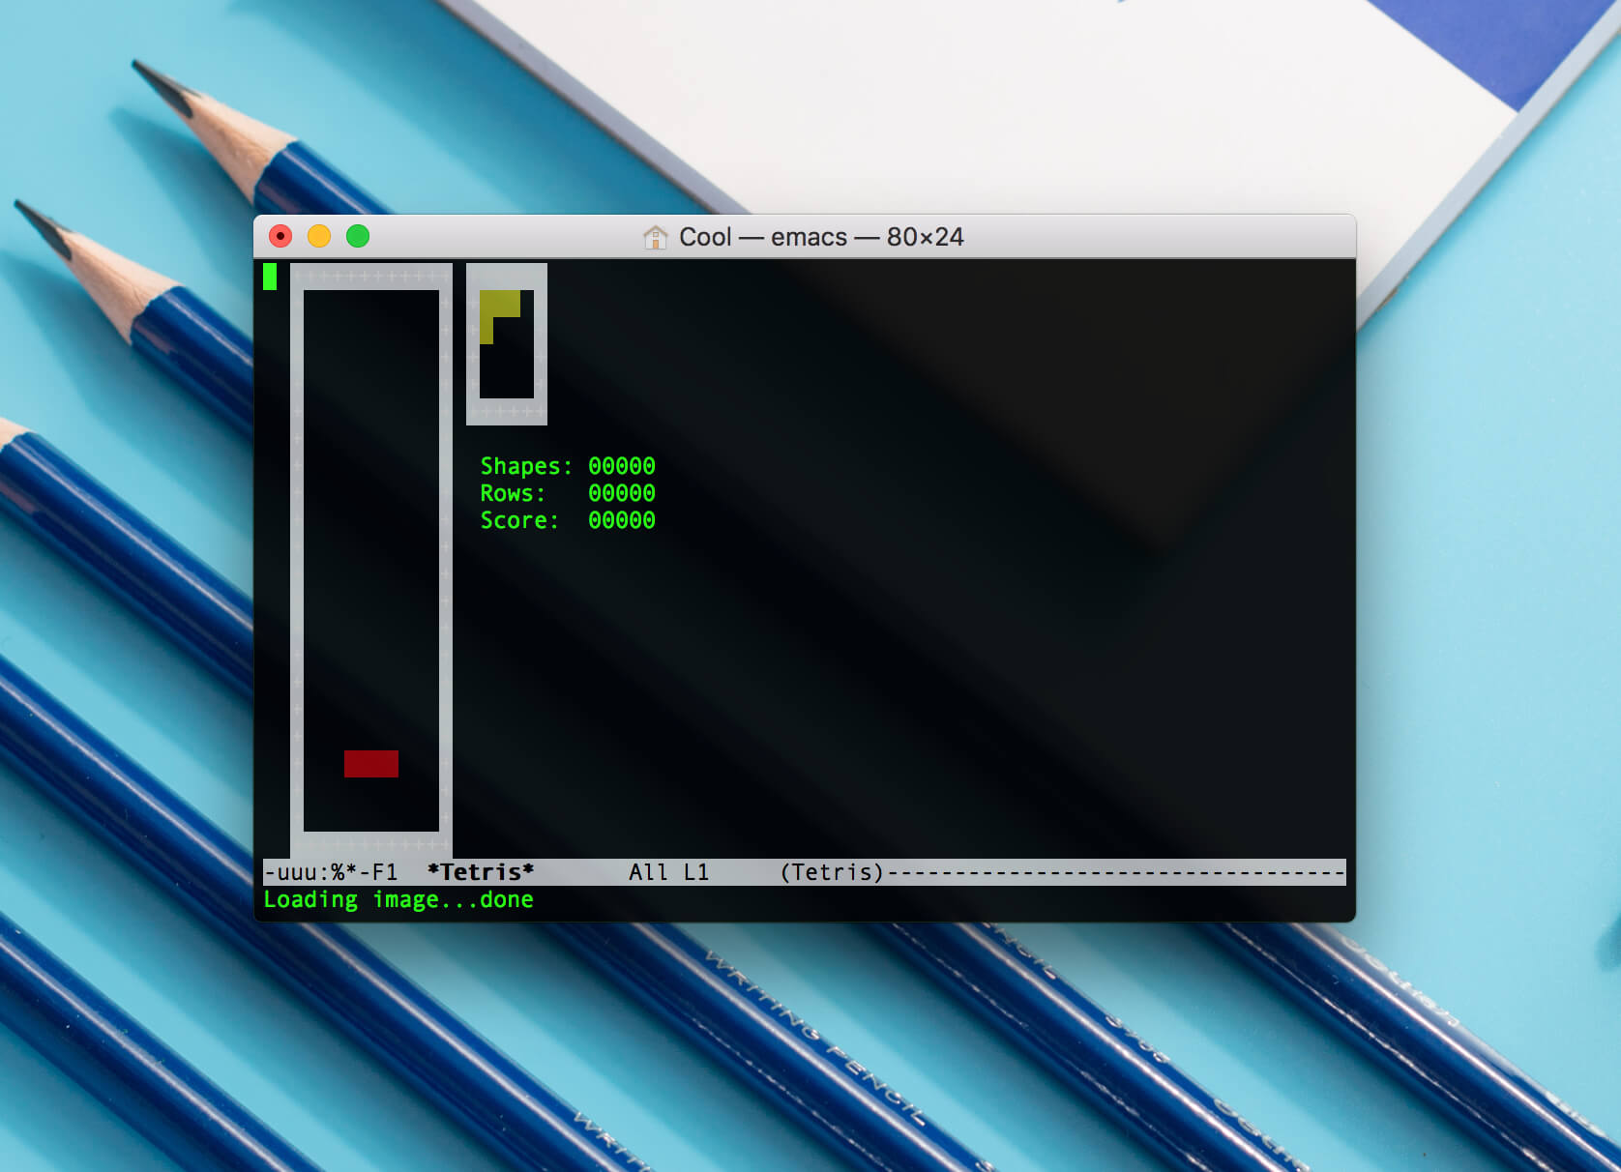Click the 'Loading image...done' echo message

(398, 899)
